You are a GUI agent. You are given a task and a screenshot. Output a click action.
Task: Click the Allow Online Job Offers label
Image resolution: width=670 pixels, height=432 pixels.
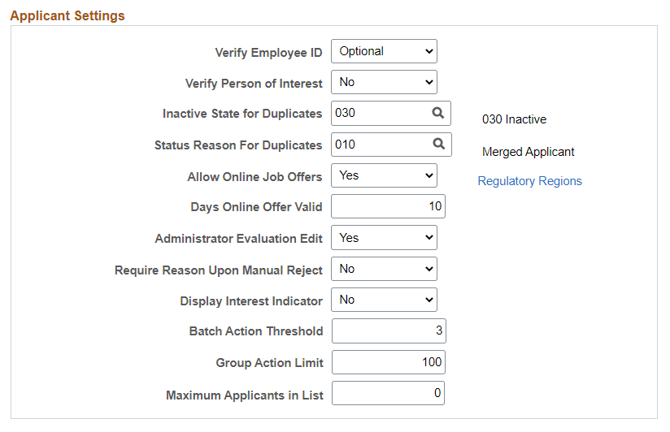(x=255, y=177)
